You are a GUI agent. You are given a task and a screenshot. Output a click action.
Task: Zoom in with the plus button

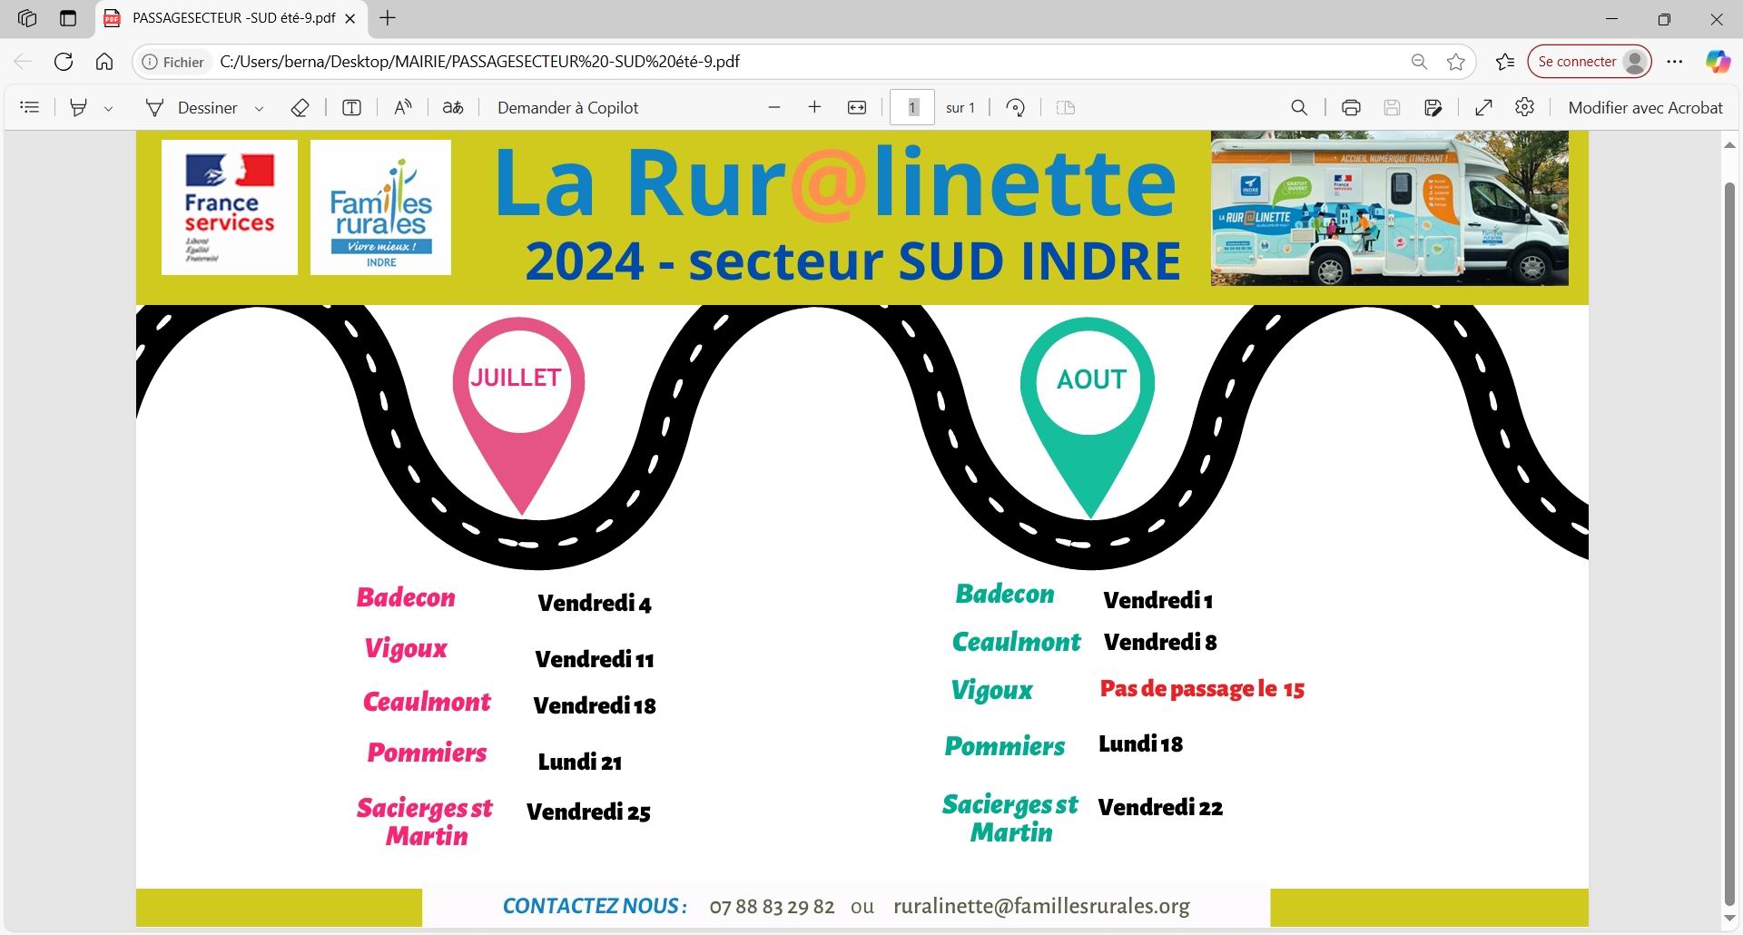click(x=814, y=107)
